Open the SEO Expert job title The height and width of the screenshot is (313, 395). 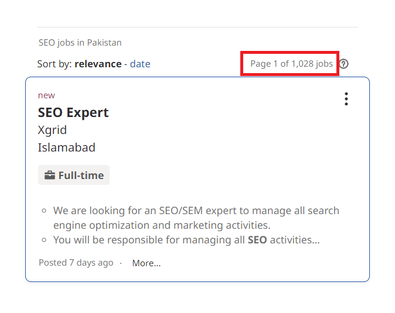tap(73, 112)
